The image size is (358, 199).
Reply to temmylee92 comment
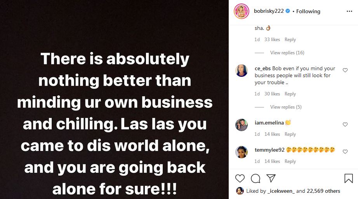[x=290, y=161]
